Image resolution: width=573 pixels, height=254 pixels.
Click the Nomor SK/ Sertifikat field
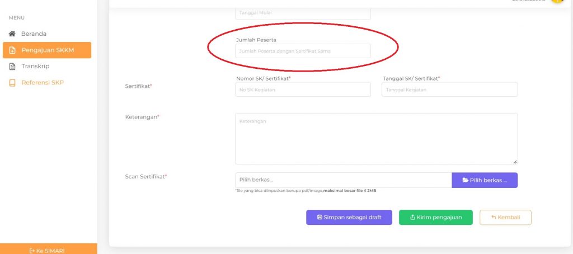303,90
